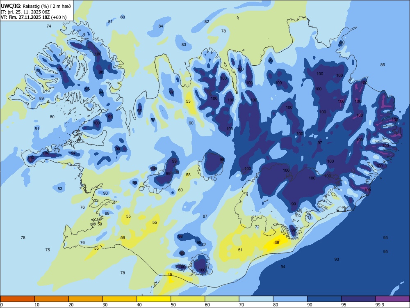410x308 pixels.
Task: Click the navy 95–99.9 legend swatch
Action: pyautogui.click(x=358, y=299)
